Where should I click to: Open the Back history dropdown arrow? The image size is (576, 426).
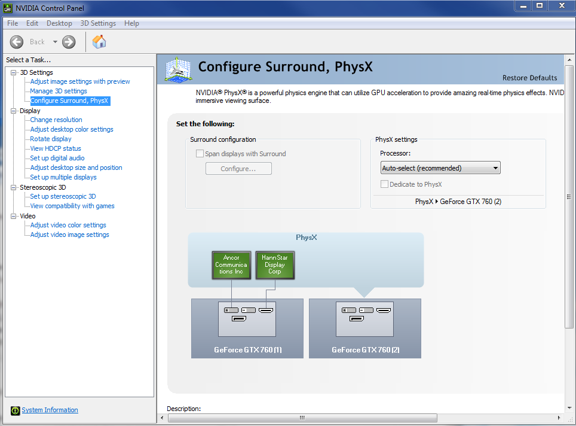point(55,42)
